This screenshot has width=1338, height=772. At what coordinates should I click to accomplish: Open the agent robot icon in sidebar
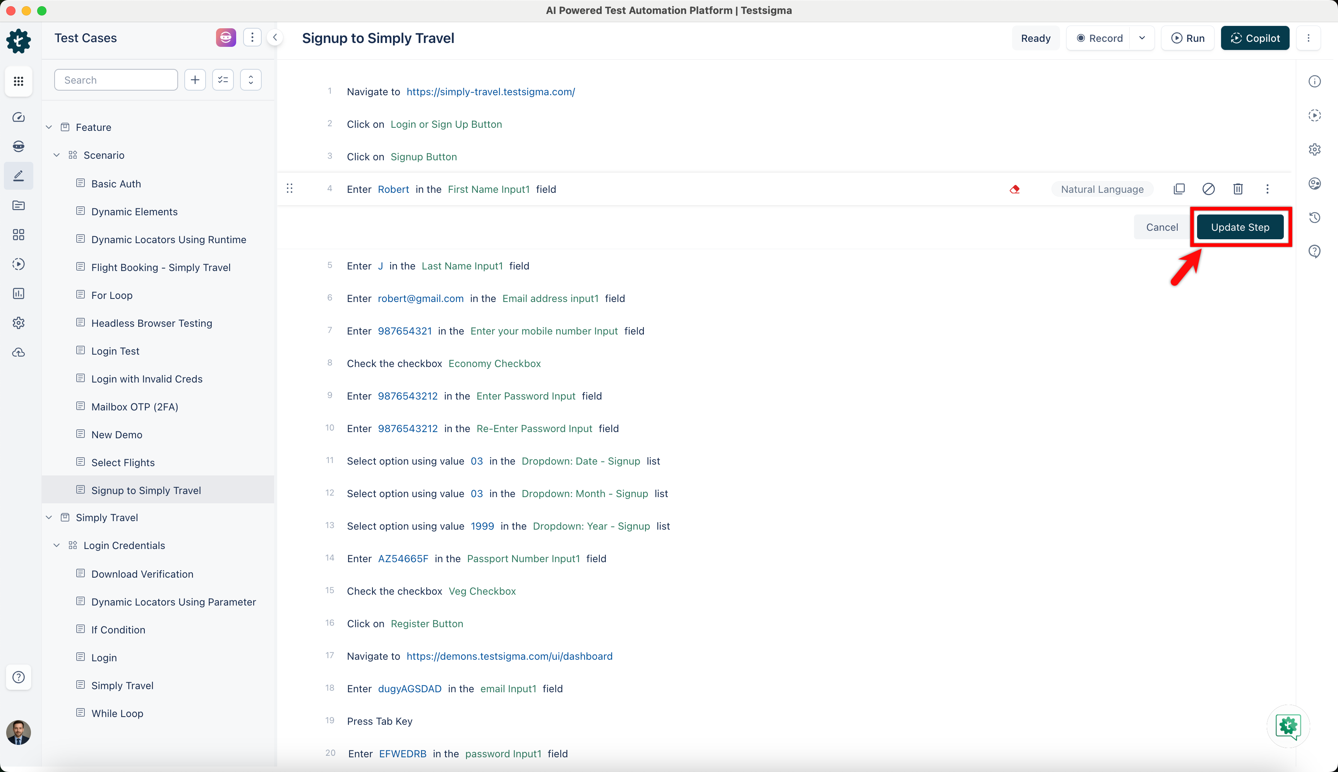19,146
